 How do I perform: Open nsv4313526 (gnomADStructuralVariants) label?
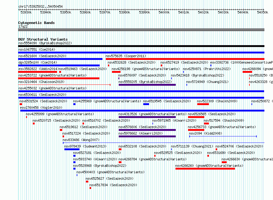coord(152,114)
